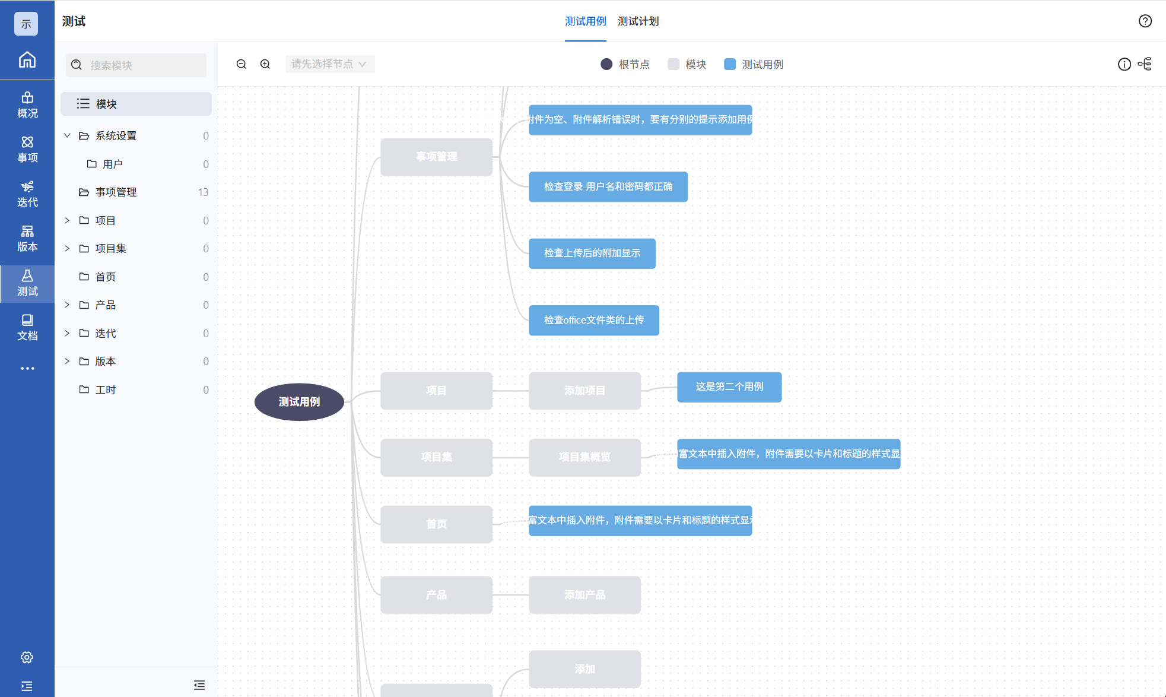Collapse module panel with bottom indent icon
This screenshot has width=1166, height=697.
click(x=199, y=685)
